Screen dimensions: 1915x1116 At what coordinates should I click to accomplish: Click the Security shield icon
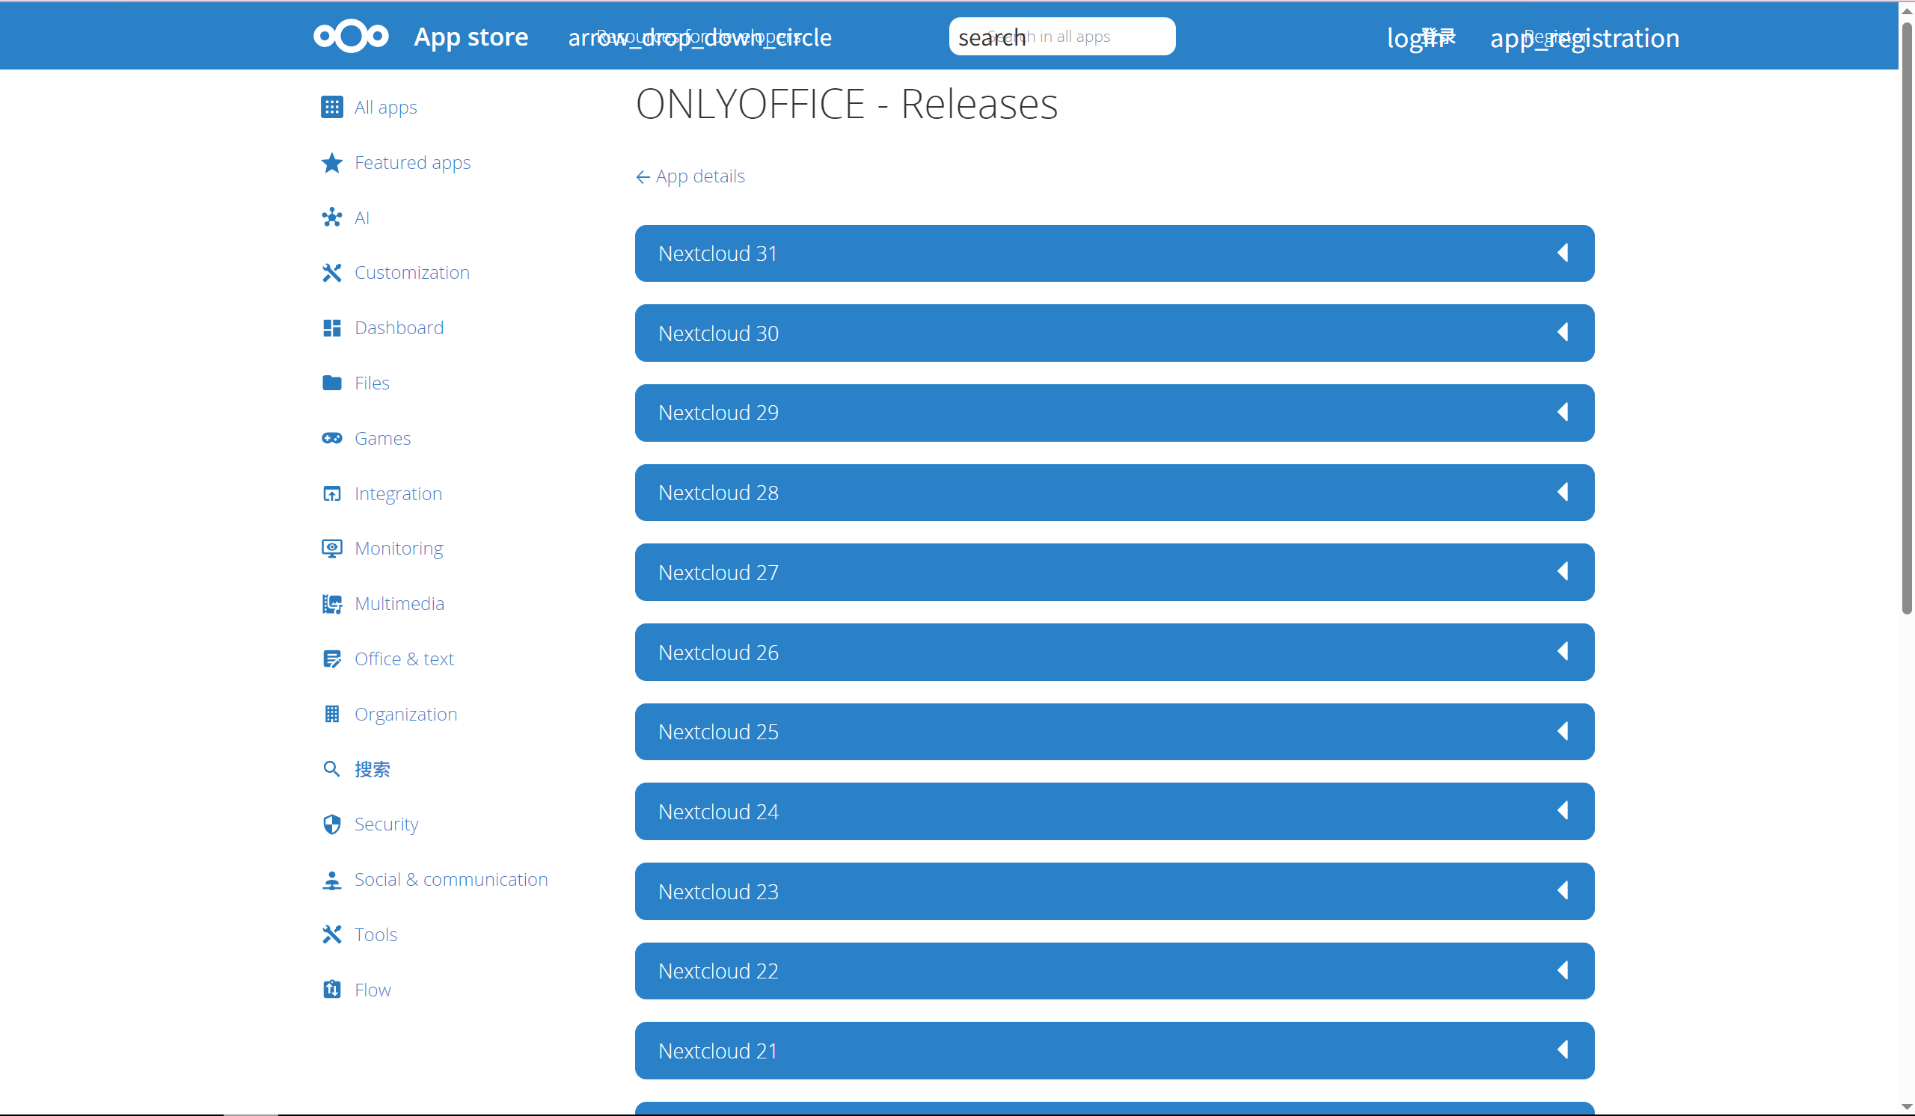(x=331, y=824)
